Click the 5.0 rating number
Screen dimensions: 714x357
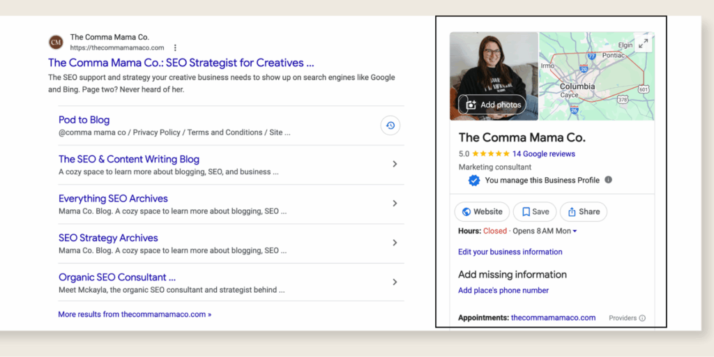[464, 154]
